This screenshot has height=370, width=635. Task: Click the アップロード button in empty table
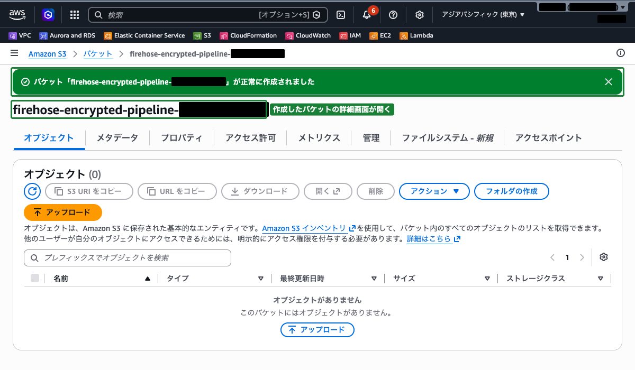pos(317,330)
